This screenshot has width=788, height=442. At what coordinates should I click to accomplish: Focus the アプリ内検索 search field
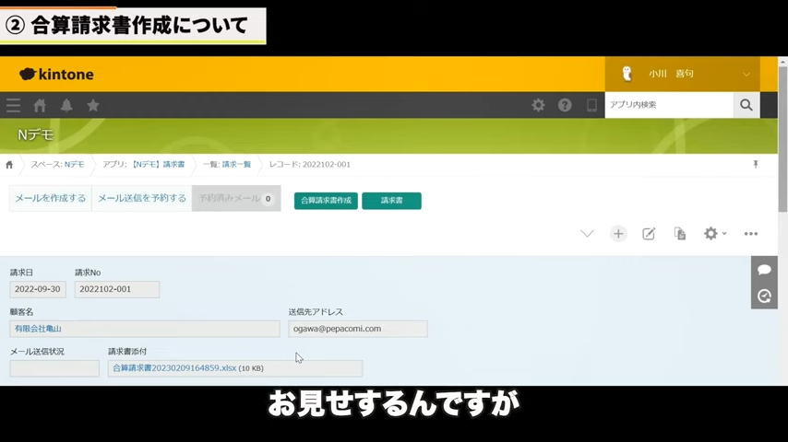(669, 105)
